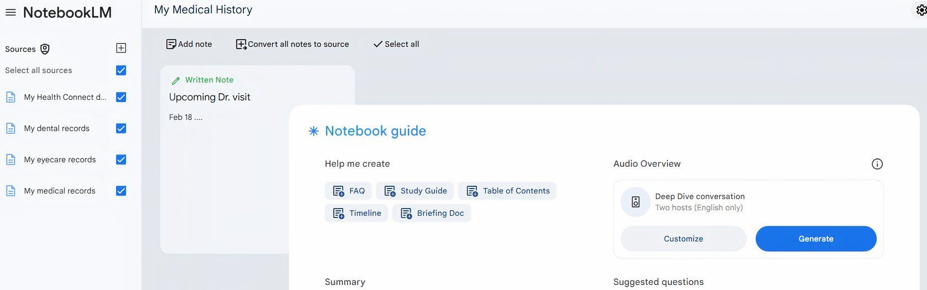Image resolution: width=927 pixels, height=290 pixels.
Task: Click the speaker icon in Deep Dive conversation
Action: [636, 202]
